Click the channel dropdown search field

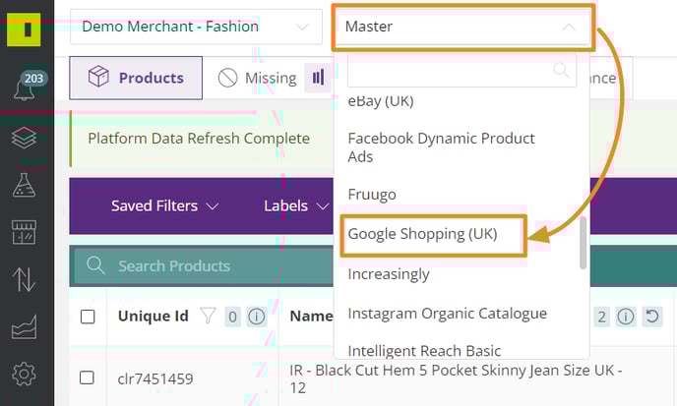click(x=462, y=71)
